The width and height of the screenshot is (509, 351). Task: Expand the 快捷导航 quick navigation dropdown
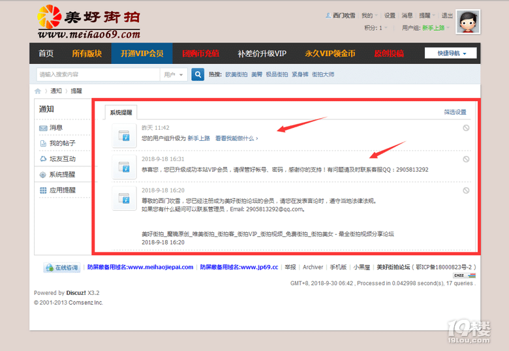[452, 53]
